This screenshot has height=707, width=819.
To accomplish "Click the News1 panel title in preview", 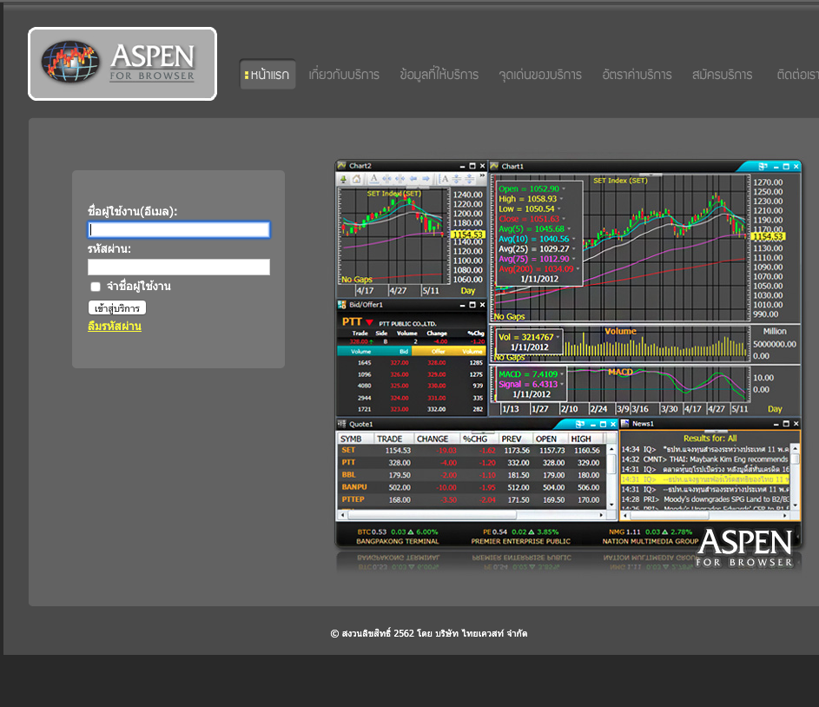I will pos(643,424).
